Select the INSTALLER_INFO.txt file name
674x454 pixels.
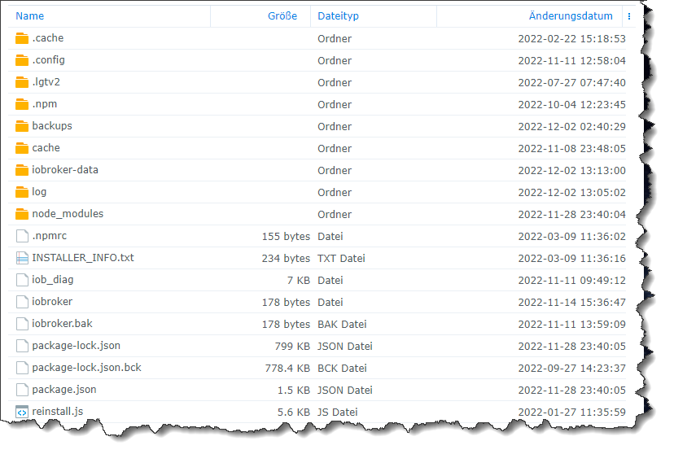[83, 258]
